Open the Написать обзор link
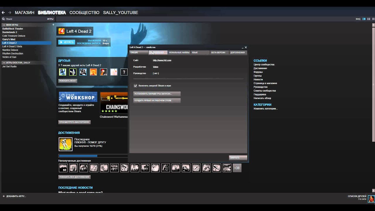Screen dimensions: 375x211 (x=262, y=98)
